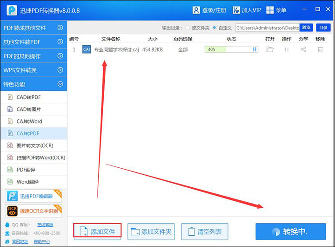Clear list with 清空列表 button
This screenshot has width=335, height=247.
point(205,232)
